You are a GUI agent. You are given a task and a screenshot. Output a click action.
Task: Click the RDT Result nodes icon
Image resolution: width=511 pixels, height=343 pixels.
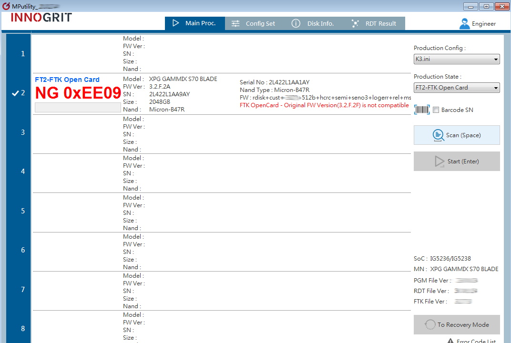click(355, 23)
